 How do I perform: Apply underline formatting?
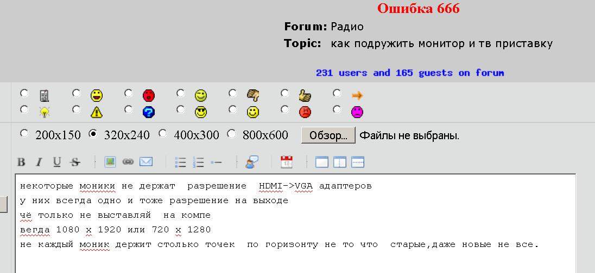click(x=57, y=162)
